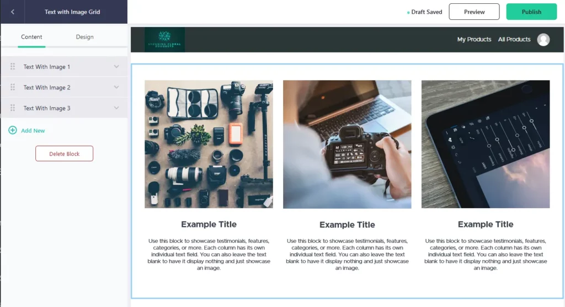Open All Products in the navigation bar
Viewport: 565px width, 307px height.
pos(514,39)
